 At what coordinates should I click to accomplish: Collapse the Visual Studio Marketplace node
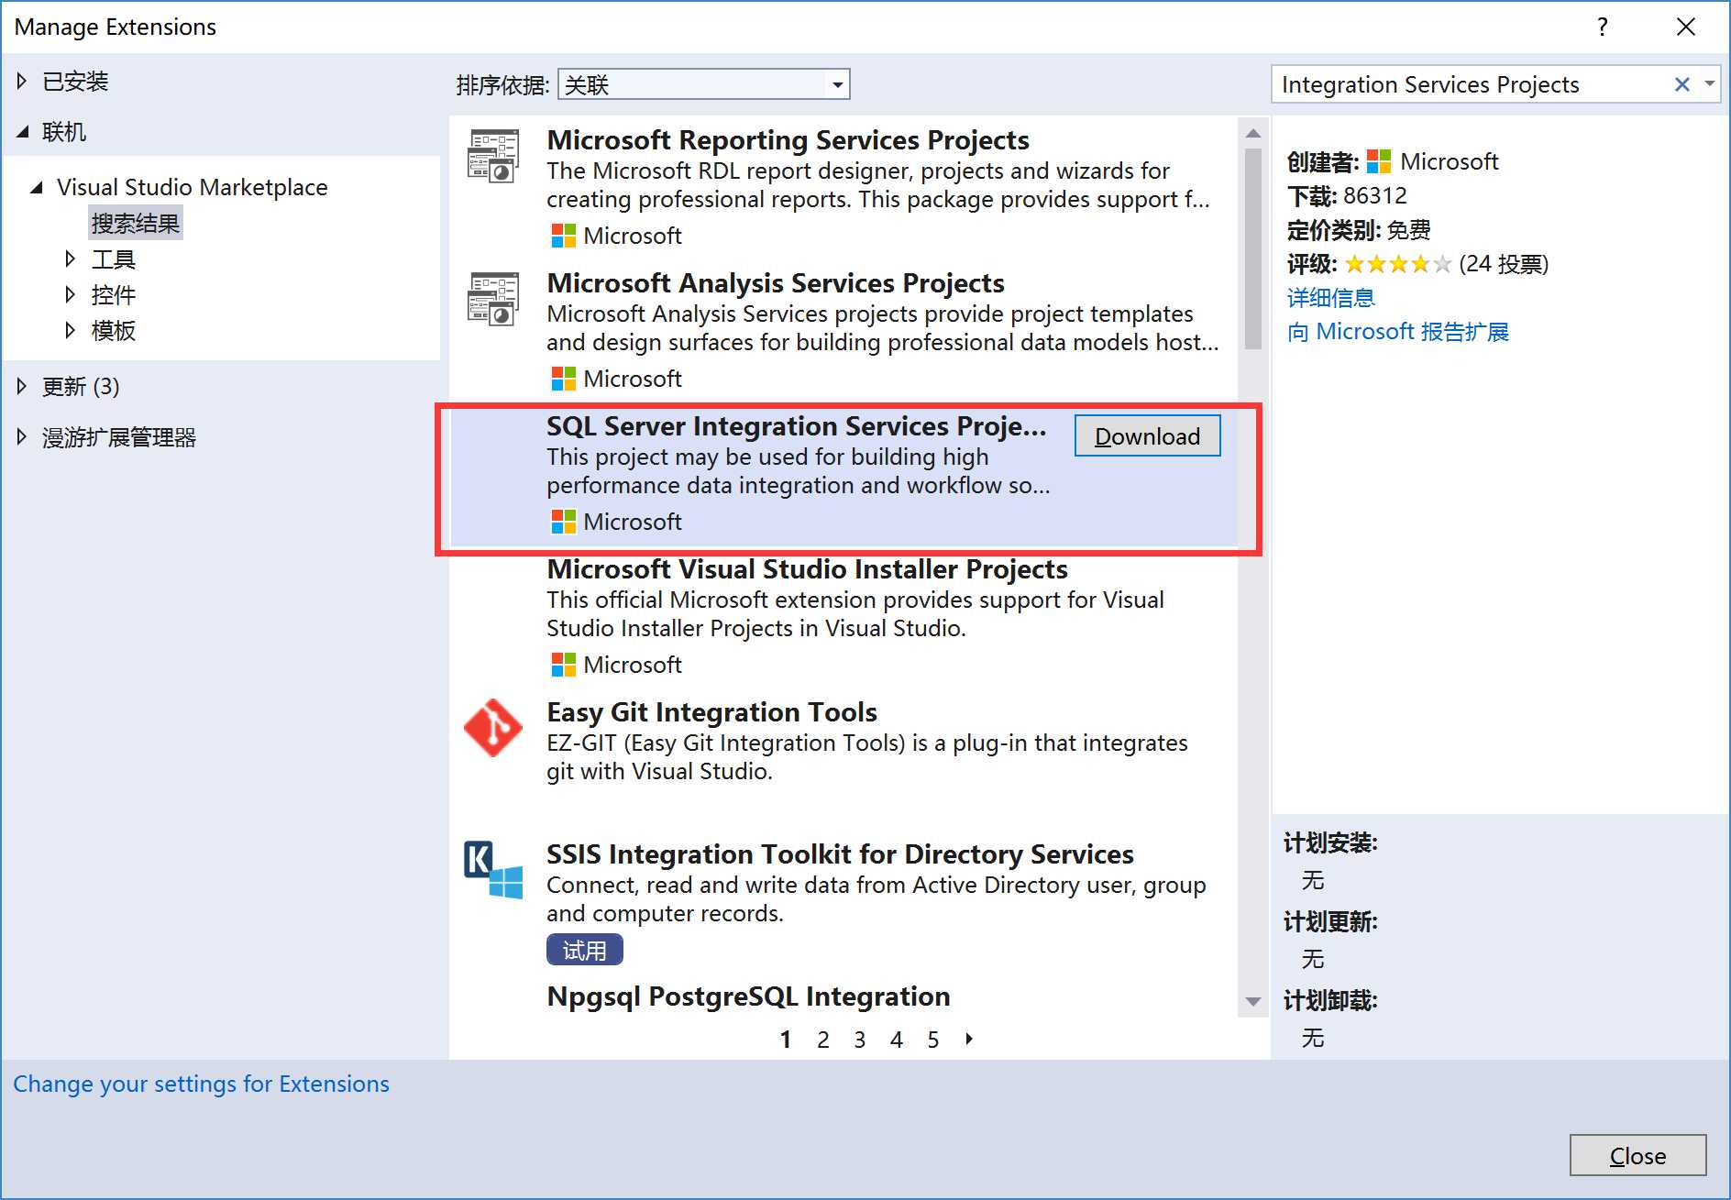pos(37,187)
